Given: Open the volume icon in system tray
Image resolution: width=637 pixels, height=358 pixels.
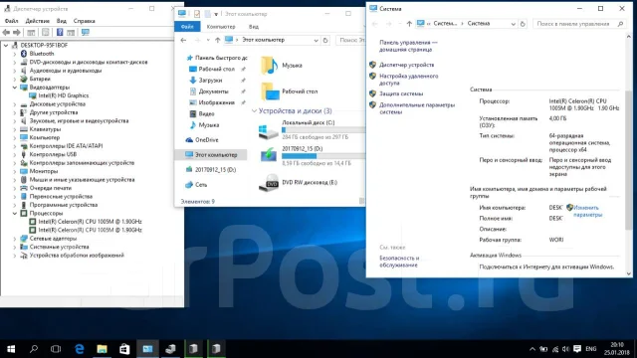Looking at the screenshot, I should pos(565,349).
